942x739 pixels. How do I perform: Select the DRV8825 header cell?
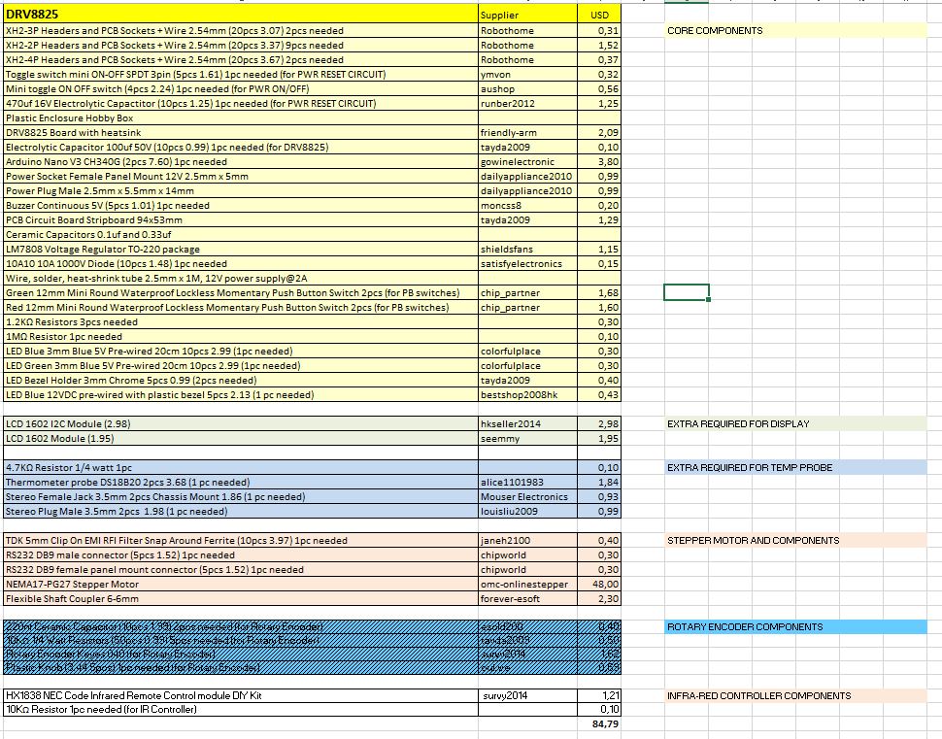pos(241,15)
